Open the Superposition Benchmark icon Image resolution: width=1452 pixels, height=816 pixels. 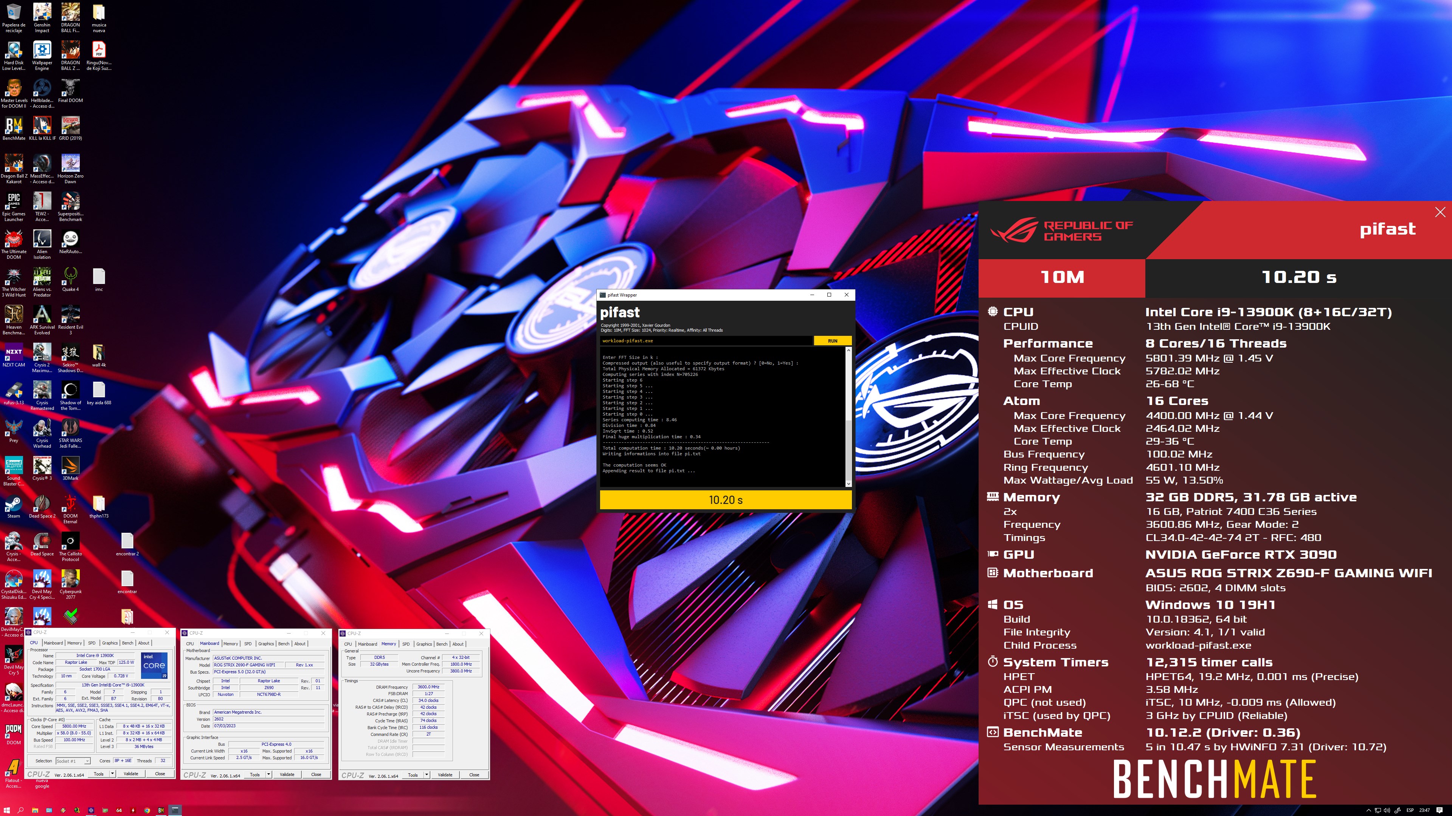click(x=70, y=207)
